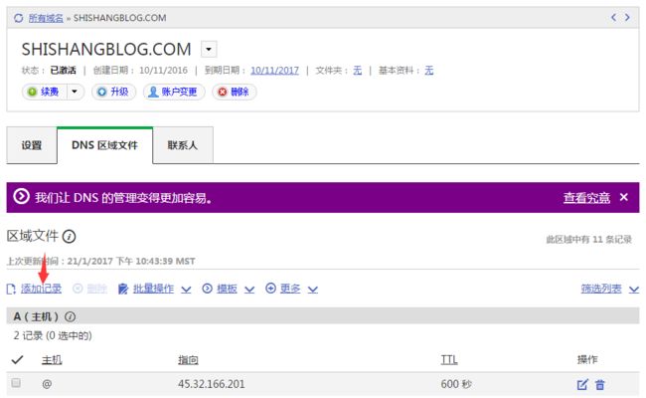Delete the @ record with trash icon
The width and height of the screenshot is (646, 398).
(x=600, y=385)
